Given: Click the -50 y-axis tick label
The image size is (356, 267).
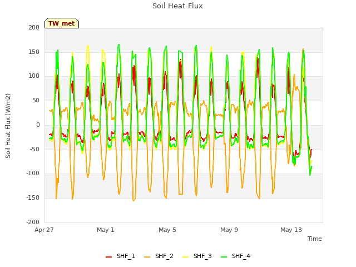Looking at the screenshot, I should coord(34,149).
